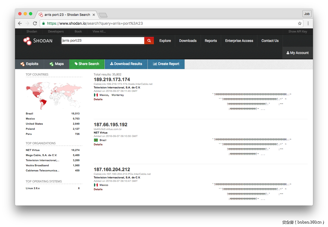
Task: Open result 187.160.204.212
Action: coord(112,170)
